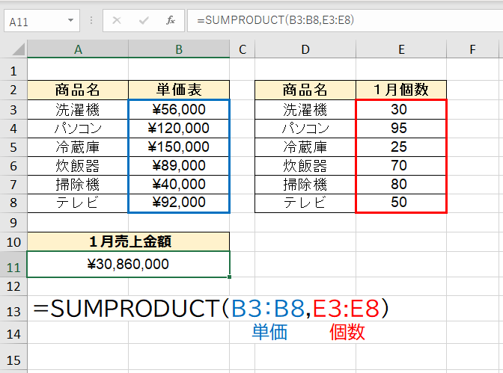Select row 11 header
Image resolution: width=503 pixels, height=373 pixels.
click(13, 264)
